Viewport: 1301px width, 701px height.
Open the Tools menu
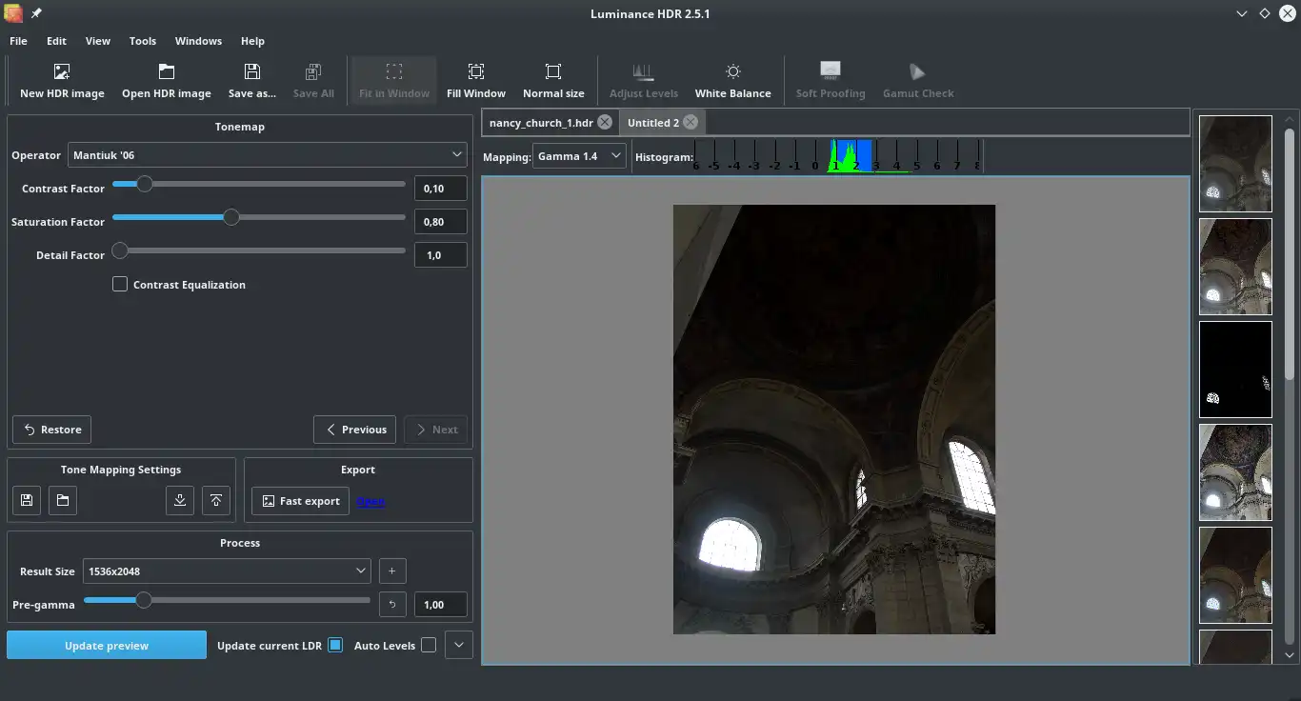point(142,41)
